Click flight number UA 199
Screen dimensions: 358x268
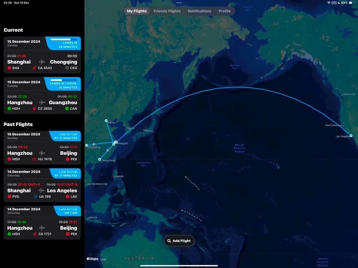(x=45, y=196)
